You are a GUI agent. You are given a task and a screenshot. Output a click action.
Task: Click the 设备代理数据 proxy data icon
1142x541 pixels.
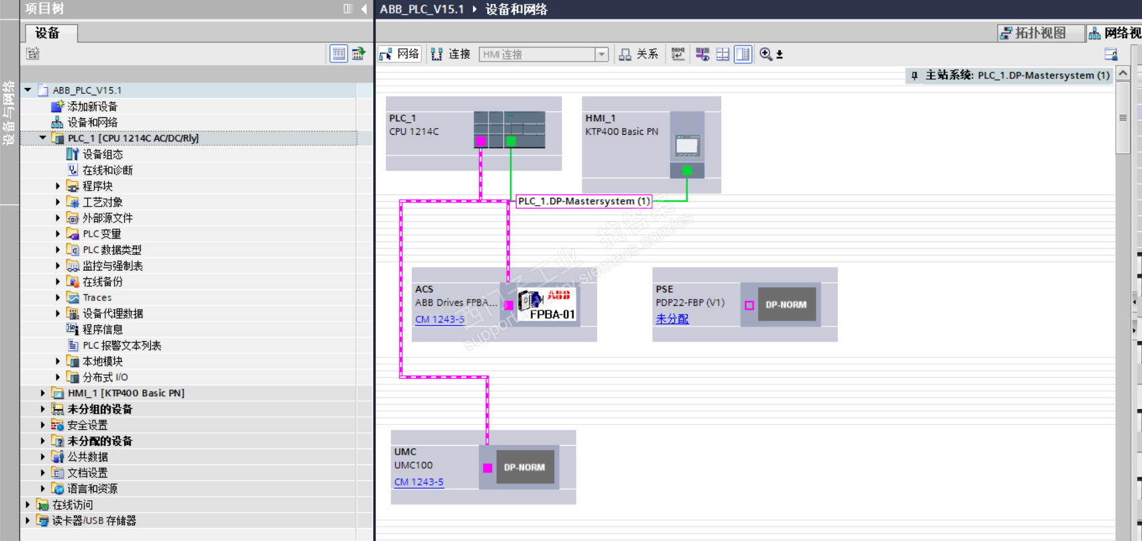click(x=72, y=314)
